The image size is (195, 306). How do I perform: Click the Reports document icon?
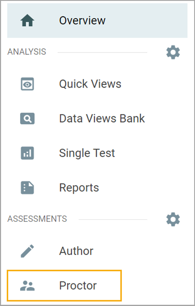coord(27,188)
